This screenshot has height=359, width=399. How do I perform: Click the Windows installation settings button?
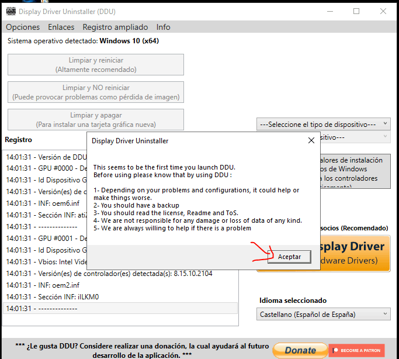355,171
